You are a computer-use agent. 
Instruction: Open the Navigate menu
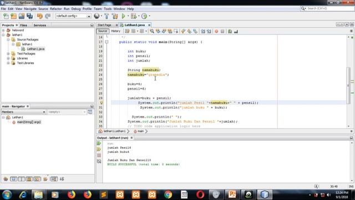30,9
